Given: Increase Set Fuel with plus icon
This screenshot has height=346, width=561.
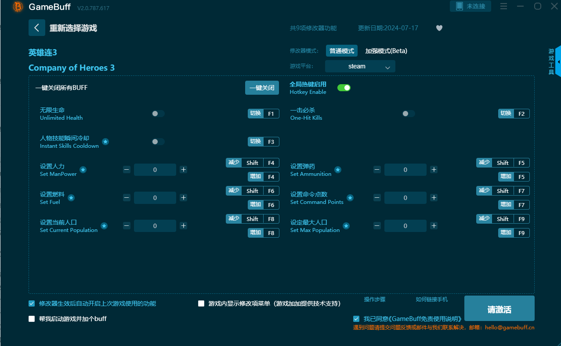Looking at the screenshot, I should 184,198.
